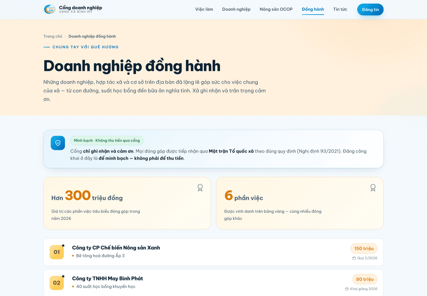427x296 pixels.
Task: Open Công ty TNHH May Bình Phát
Action: 108,278
